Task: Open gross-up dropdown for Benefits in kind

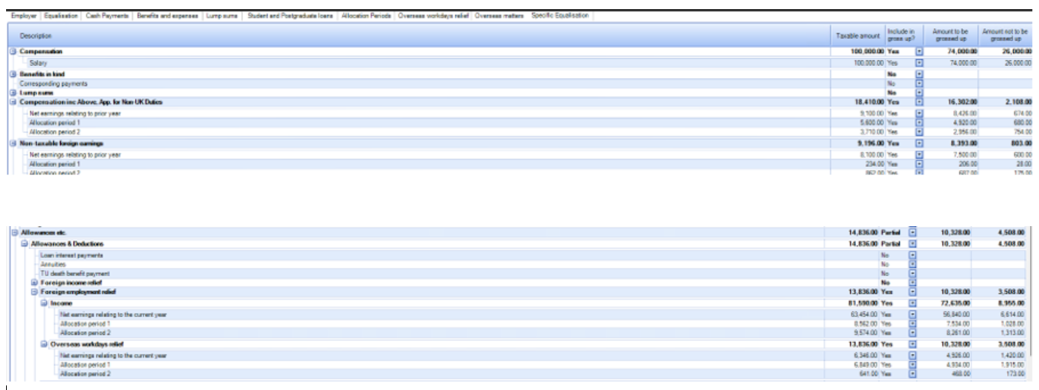Action: pos(919,74)
